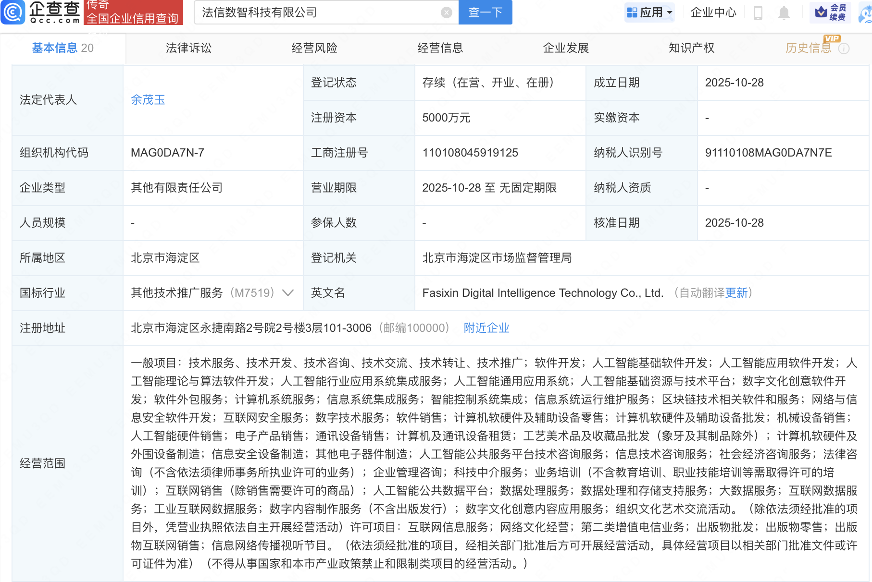Click the 附近企业 link
The width and height of the screenshot is (872, 582).
coord(486,328)
